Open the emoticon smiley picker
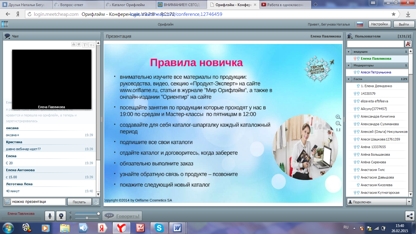The image size is (416, 234). (x=8, y=201)
